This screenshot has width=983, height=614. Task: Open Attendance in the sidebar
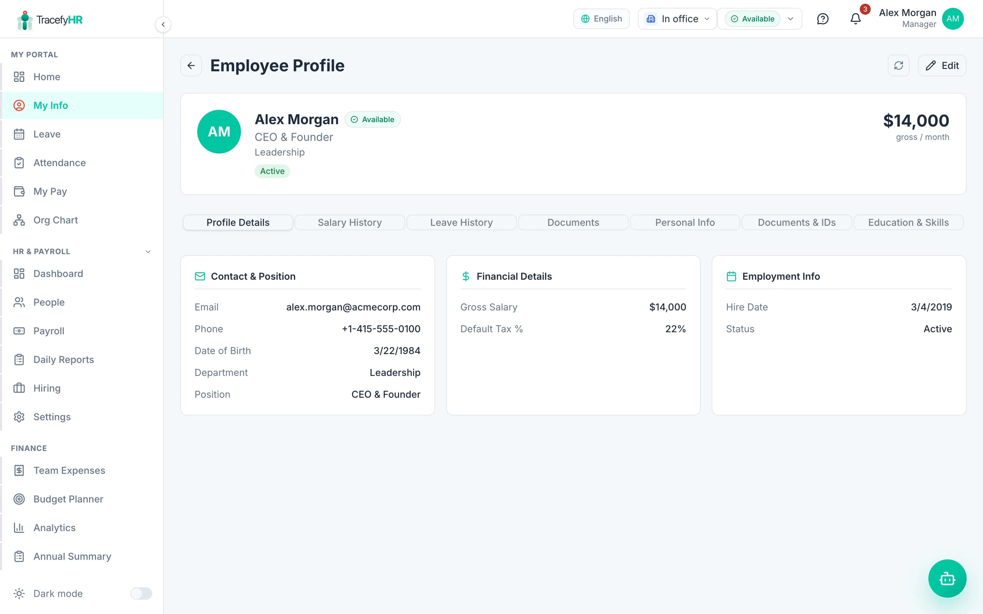click(82, 163)
